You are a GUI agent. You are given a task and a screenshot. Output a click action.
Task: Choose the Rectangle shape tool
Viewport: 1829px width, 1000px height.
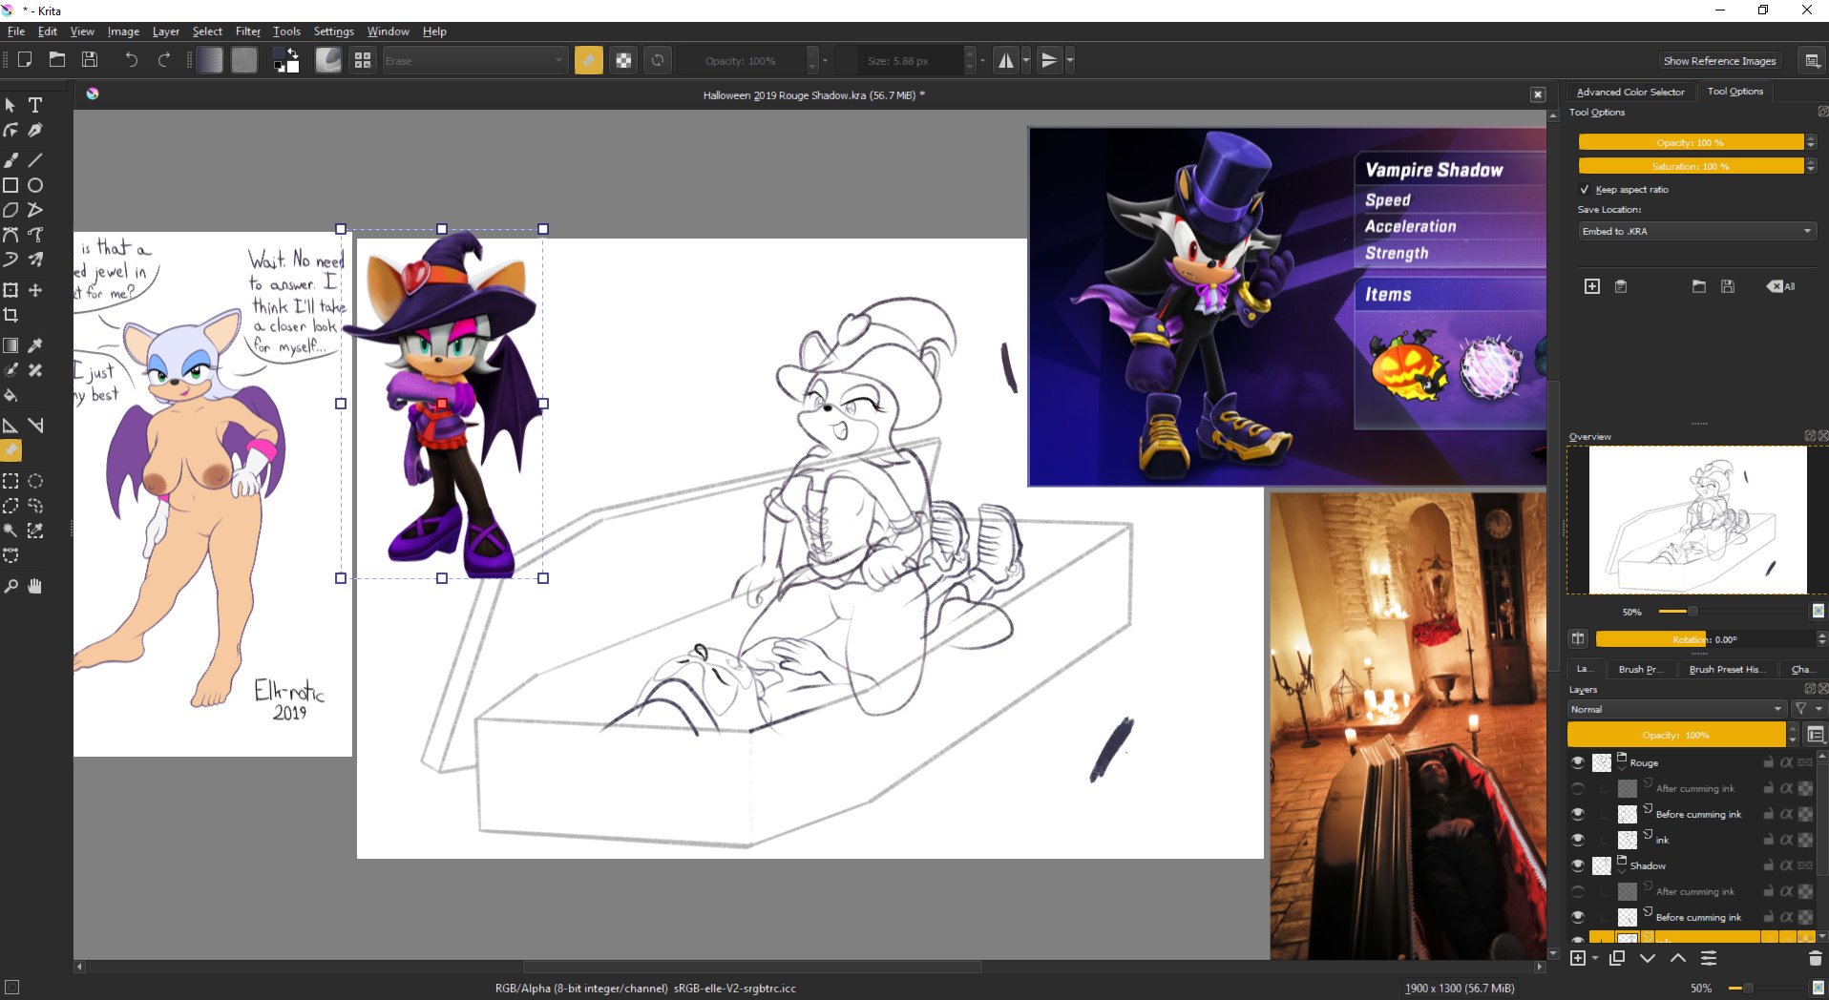click(x=11, y=185)
